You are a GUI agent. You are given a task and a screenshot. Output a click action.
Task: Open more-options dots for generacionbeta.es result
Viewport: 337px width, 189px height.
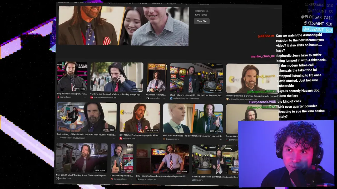pos(187,180)
